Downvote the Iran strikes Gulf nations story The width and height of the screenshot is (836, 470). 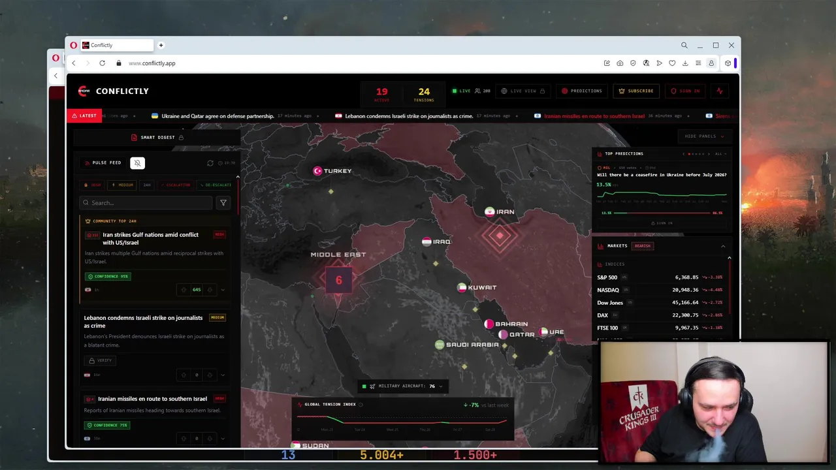point(209,290)
